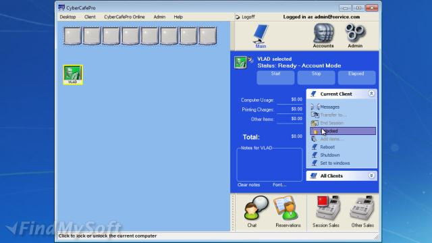Click the CyberCafePro title bar icon

click(61, 7)
